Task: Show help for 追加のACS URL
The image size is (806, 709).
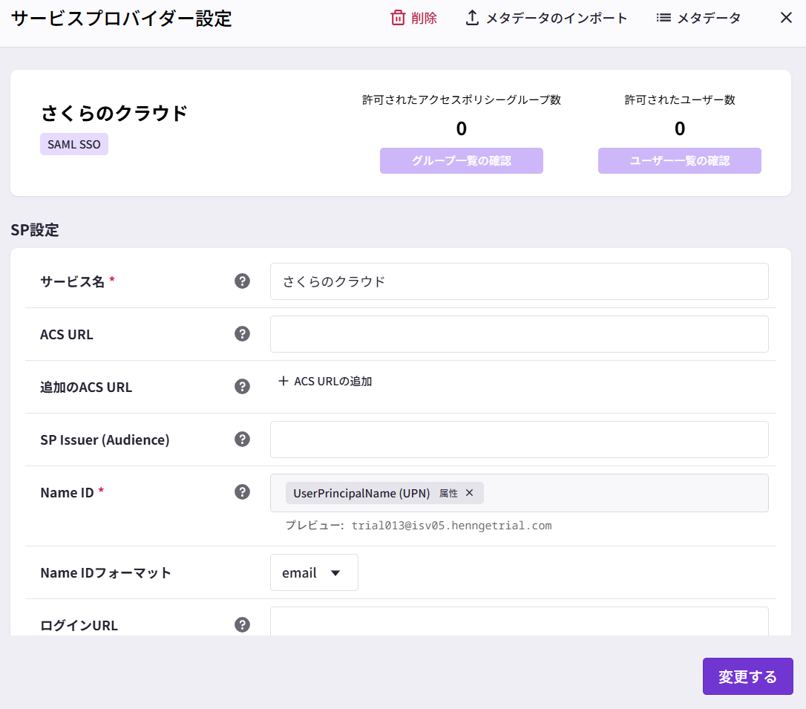Action: click(242, 387)
